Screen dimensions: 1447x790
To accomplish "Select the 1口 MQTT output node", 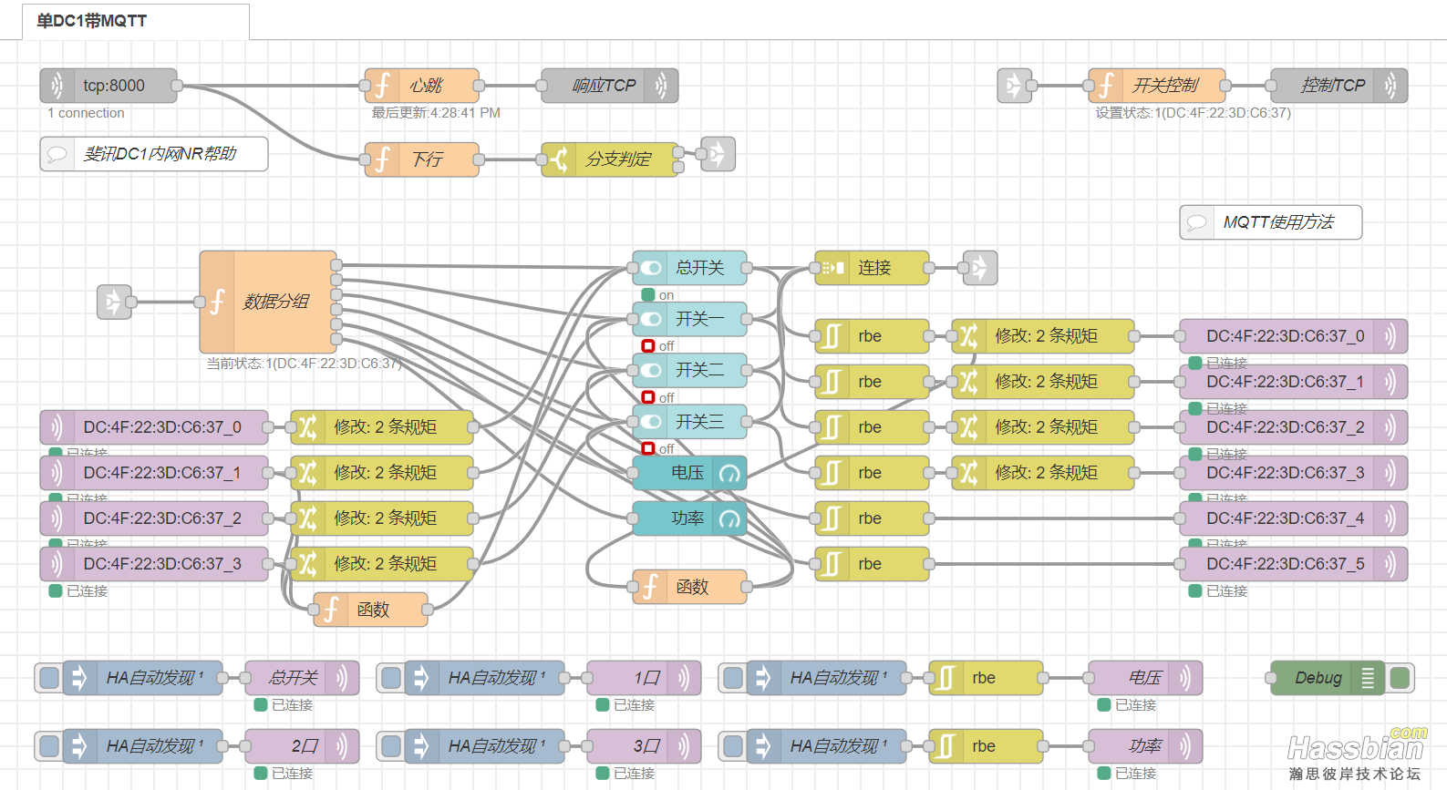I will pos(644,678).
